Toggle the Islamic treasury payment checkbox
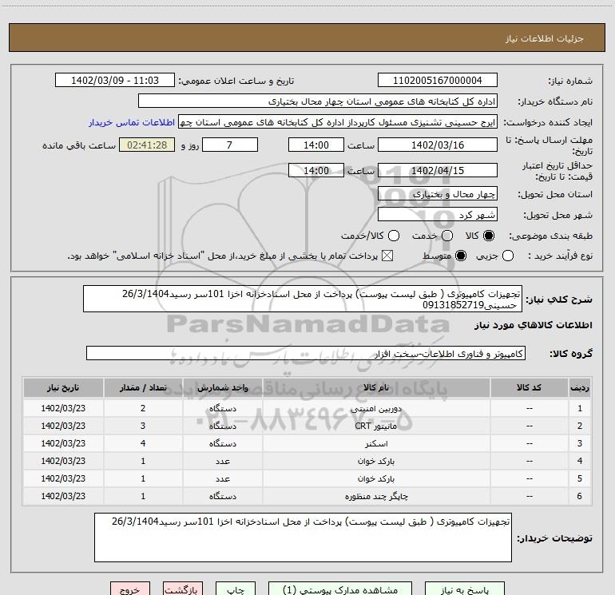The height and width of the screenshot is (595, 615). (387, 256)
